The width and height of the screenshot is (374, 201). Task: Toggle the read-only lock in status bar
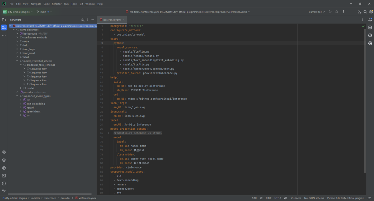[x=369, y=198]
